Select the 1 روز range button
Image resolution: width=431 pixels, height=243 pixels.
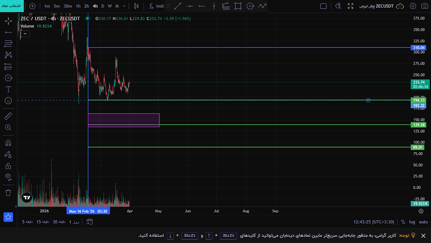tap(74, 222)
